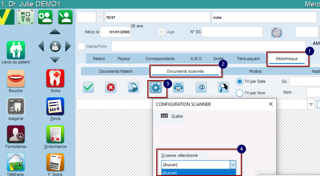Open Liens du patient family icon
320x176 pixels.
(x=16, y=50)
